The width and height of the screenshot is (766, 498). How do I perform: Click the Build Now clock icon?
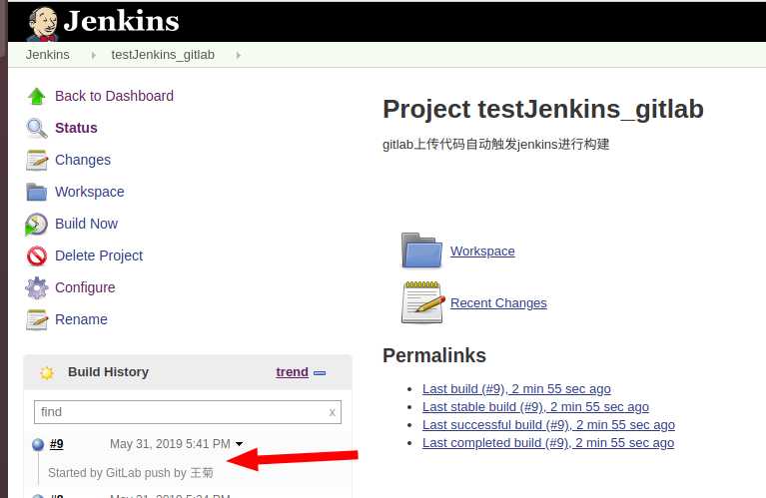tap(36, 225)
